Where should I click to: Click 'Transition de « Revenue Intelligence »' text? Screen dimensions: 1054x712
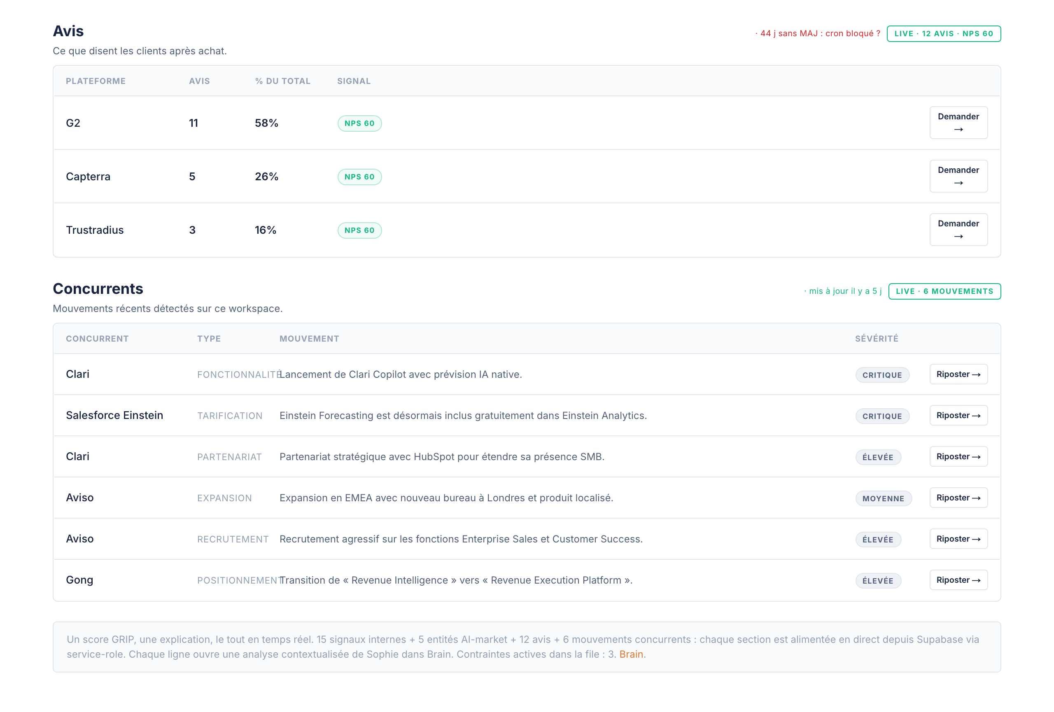click(456, 580)
